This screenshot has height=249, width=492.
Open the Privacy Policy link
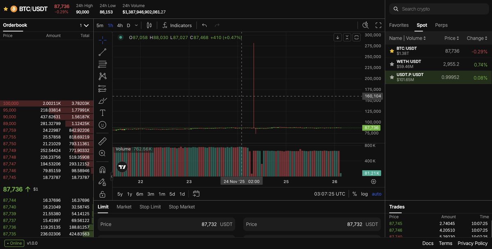click(473, 243)
